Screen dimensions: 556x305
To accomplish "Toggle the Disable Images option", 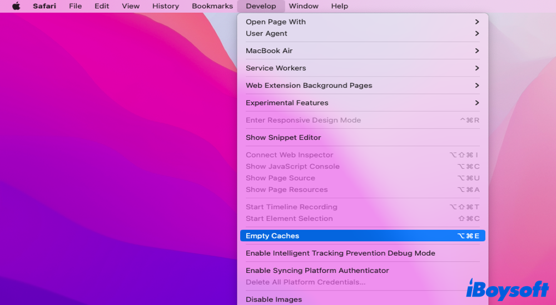I will click(x=274, y=299).
